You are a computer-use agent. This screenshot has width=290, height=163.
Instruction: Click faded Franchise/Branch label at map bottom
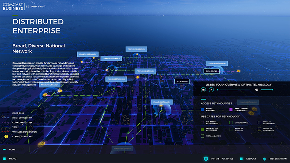[x=122, y=149]
